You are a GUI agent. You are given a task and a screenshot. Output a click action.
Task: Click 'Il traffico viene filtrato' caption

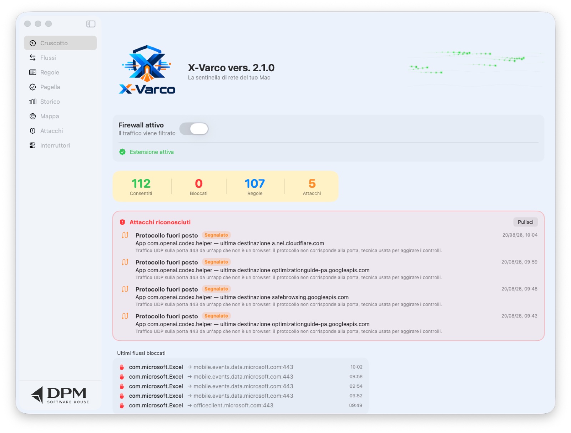(147, 133)
